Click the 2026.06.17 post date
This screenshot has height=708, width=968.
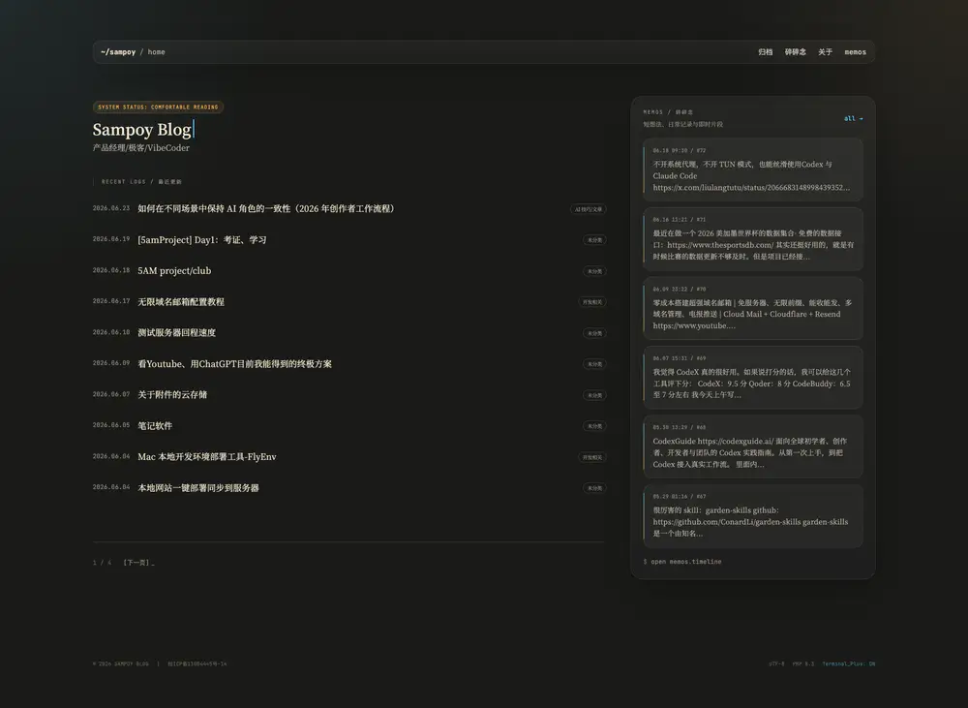click(111, 301)
